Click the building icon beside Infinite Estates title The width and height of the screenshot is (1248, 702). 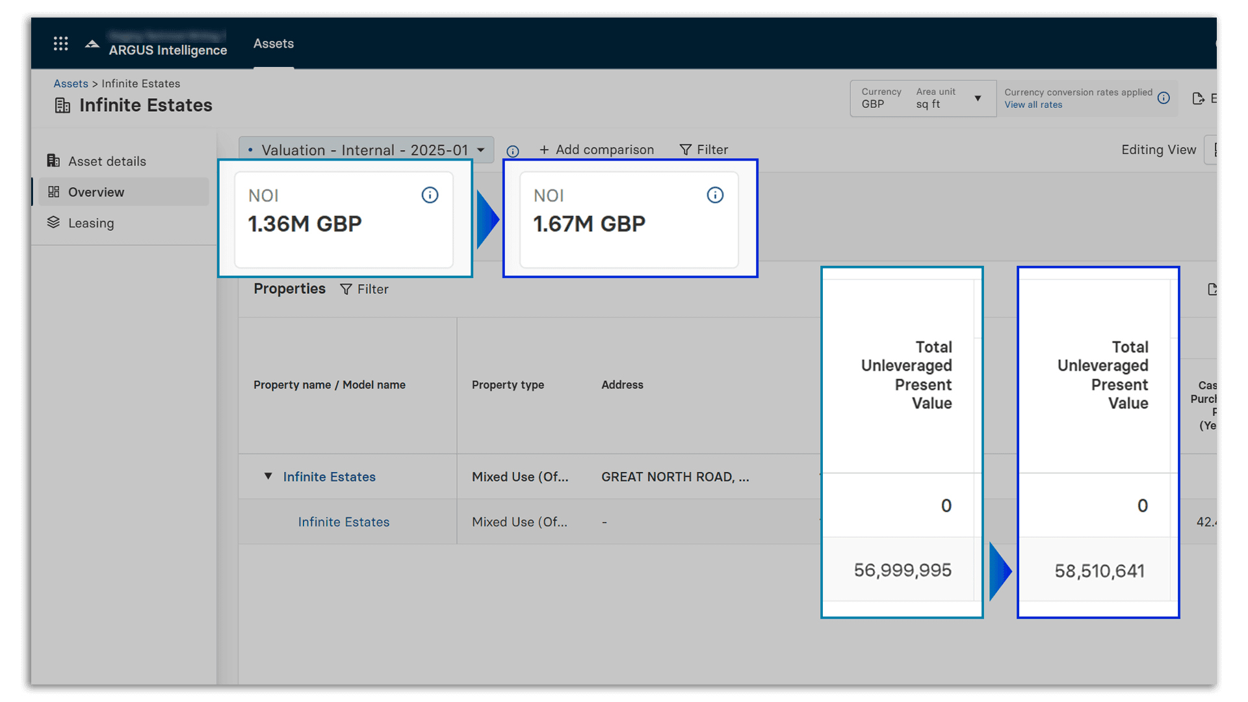tap(62, 105)
